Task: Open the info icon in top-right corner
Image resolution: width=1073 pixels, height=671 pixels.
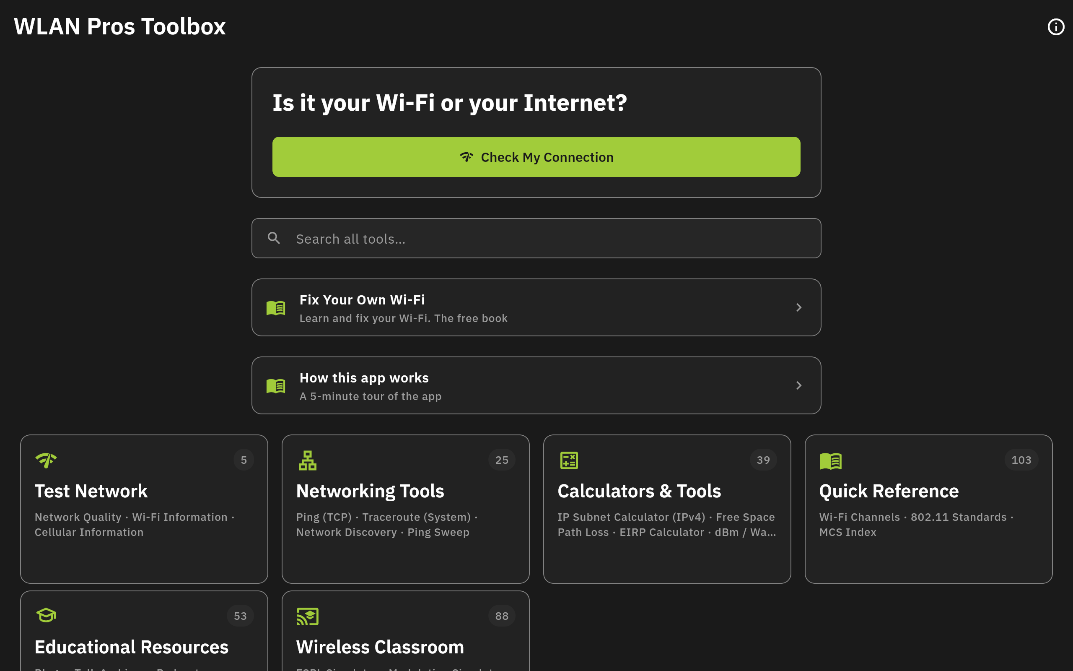Action: [1056, 27]
